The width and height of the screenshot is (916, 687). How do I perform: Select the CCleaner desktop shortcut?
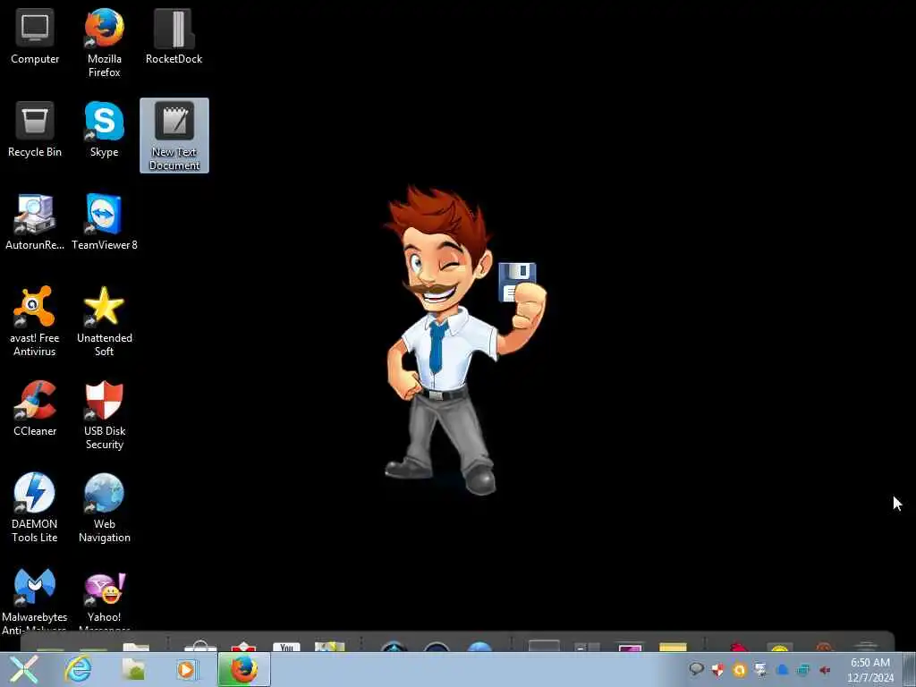point(35,408)
